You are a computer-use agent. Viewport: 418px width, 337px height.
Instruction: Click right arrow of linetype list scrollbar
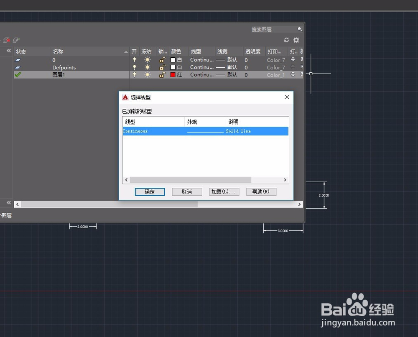click(x=285, y=180)
